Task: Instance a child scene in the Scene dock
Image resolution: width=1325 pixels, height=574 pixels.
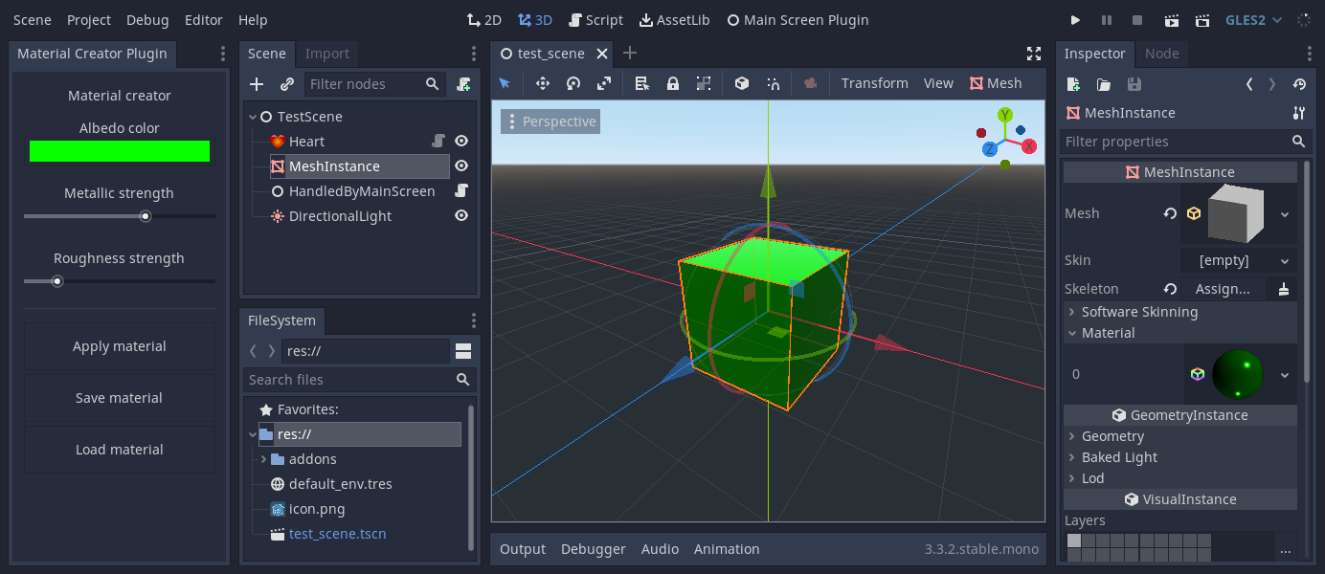Action: point(285,84)
